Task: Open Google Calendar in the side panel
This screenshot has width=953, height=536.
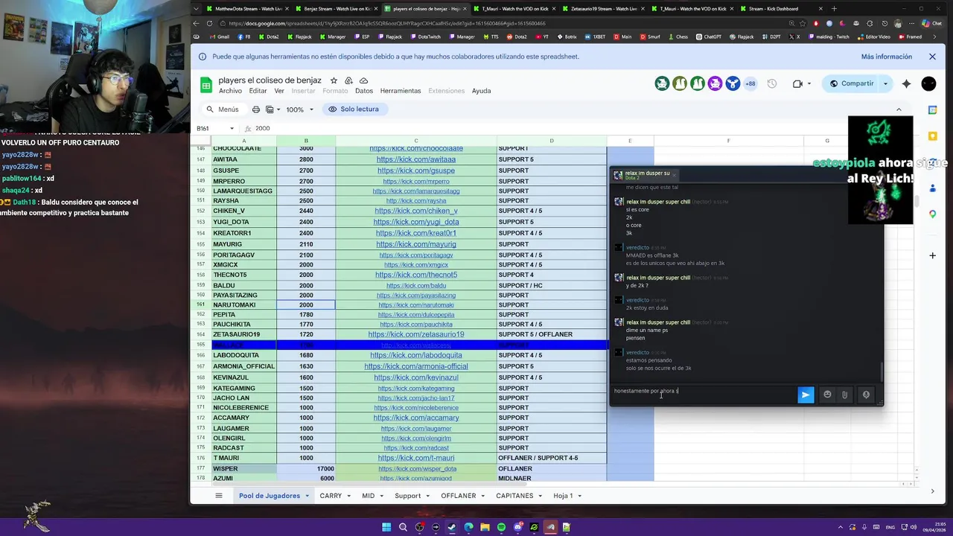Action: (x=932, y=110)
